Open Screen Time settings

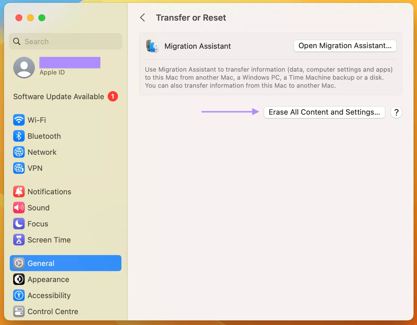pyautogui.click(x=49, y=240)
